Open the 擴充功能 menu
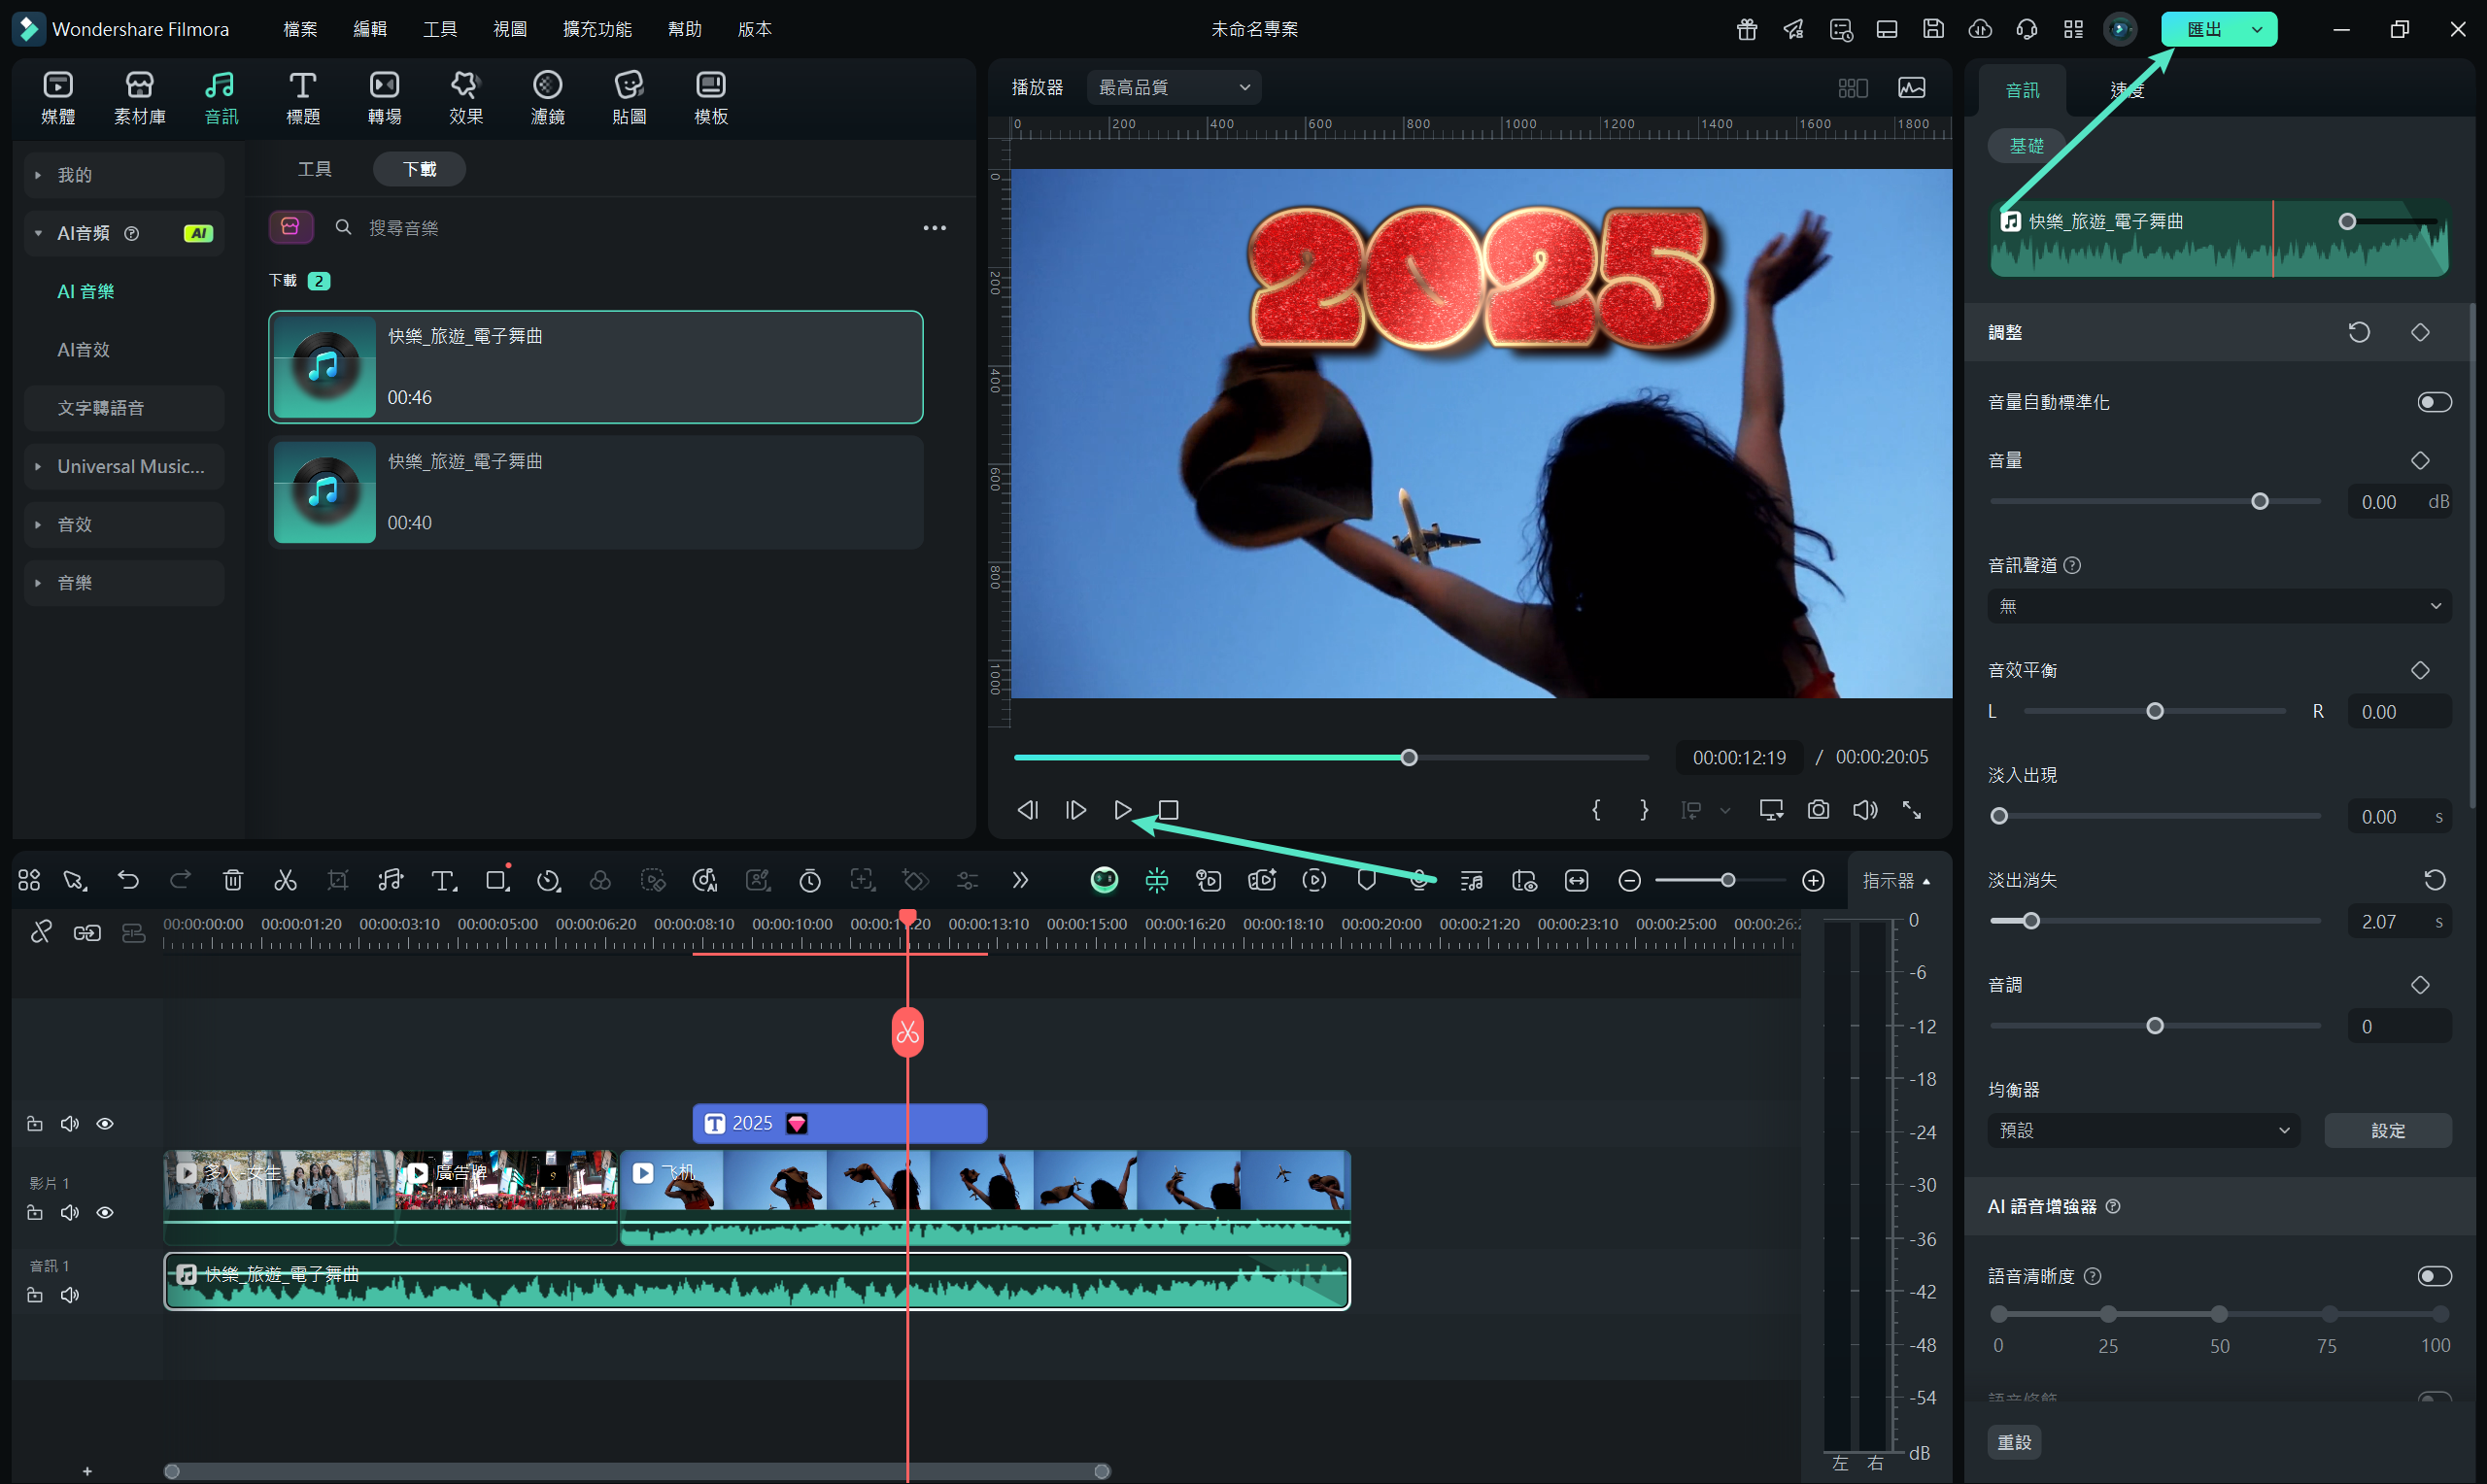 point(597,29)
